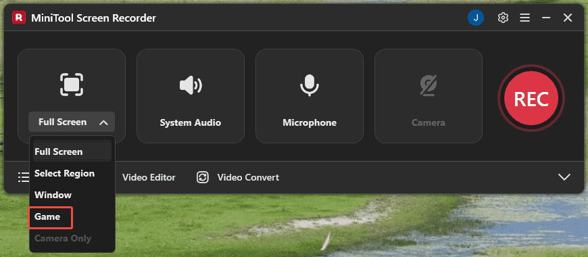Image resolution: width=588 pixels, height=257 pixels.
Task: Click the System Audio label
Action: click(x=191, y=122)
